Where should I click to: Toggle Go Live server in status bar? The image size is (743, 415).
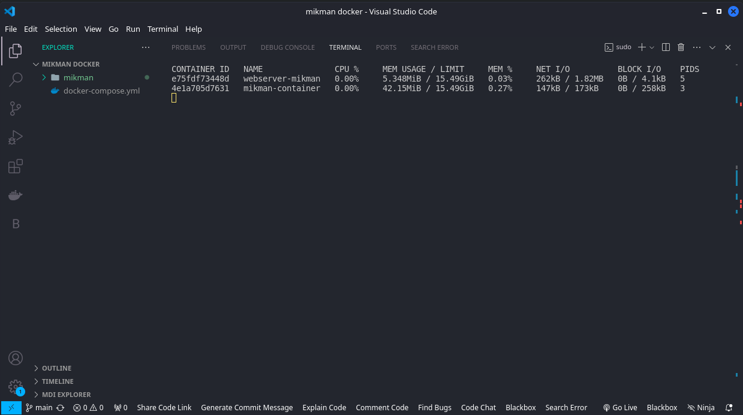click(620, 408)
